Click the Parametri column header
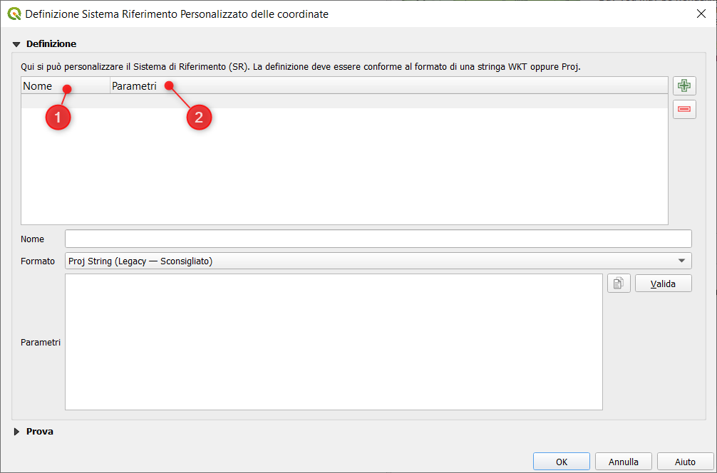 134,86
